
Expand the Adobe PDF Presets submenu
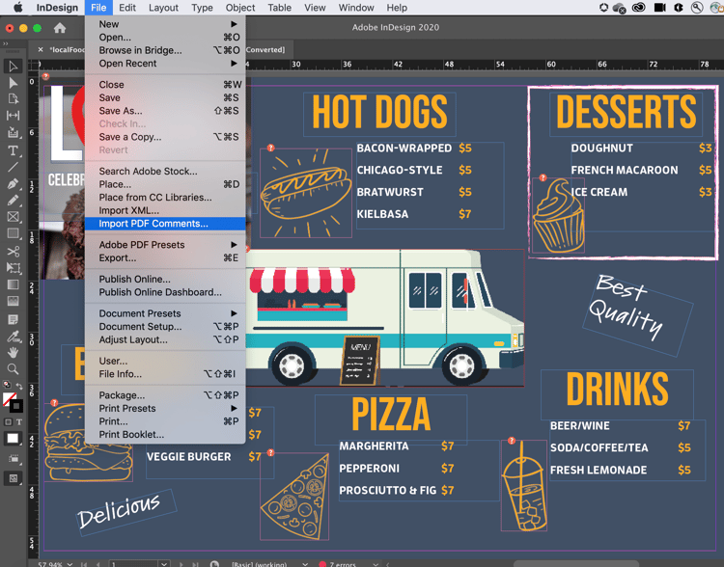(x=165, y=245)
